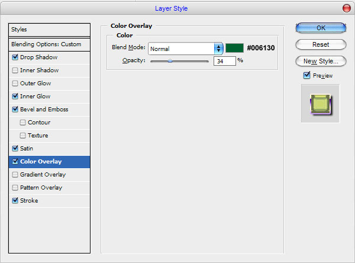The image size is (355, 263).
Task: Enable the Outer Glow checkbox
Action: point(15,83)
